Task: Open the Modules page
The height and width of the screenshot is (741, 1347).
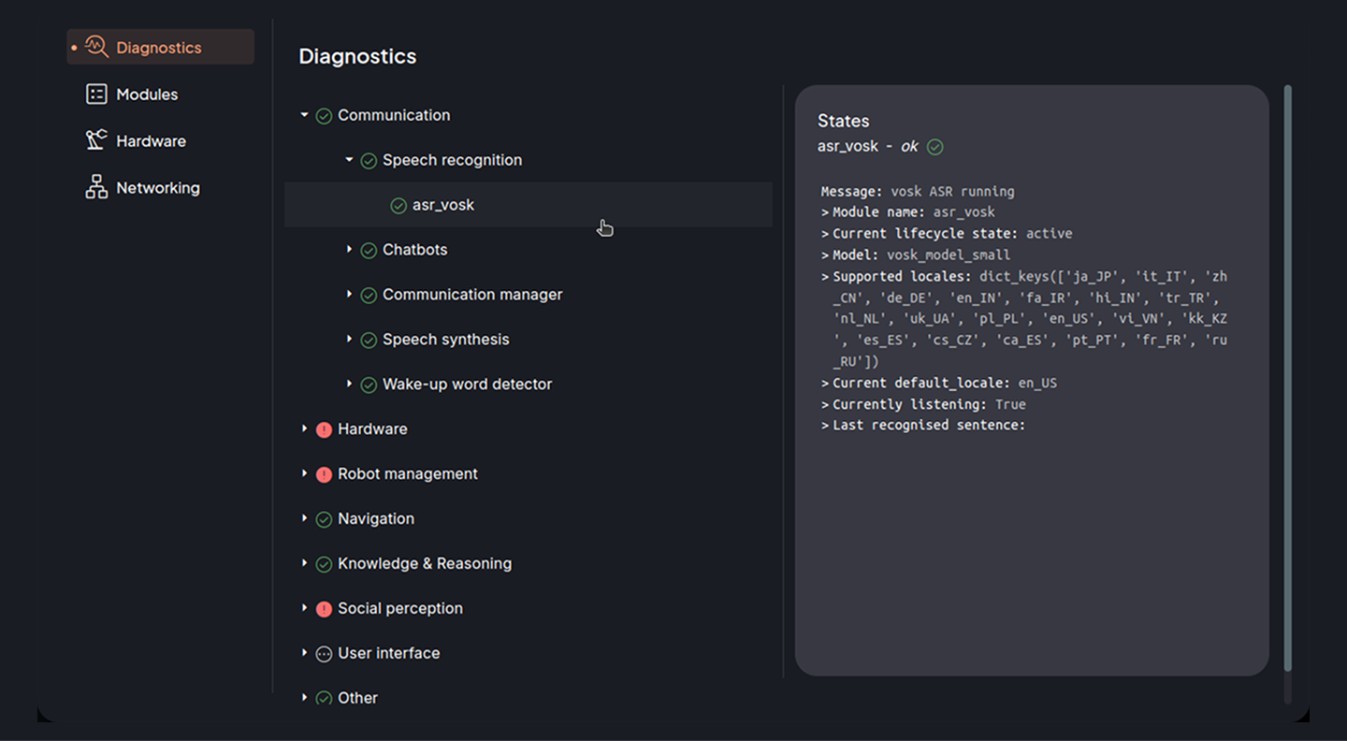Action: click(x=147, y=94)
